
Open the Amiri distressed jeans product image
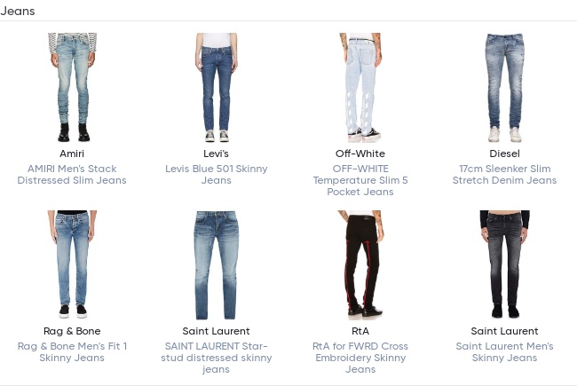(x=72, y=88)
